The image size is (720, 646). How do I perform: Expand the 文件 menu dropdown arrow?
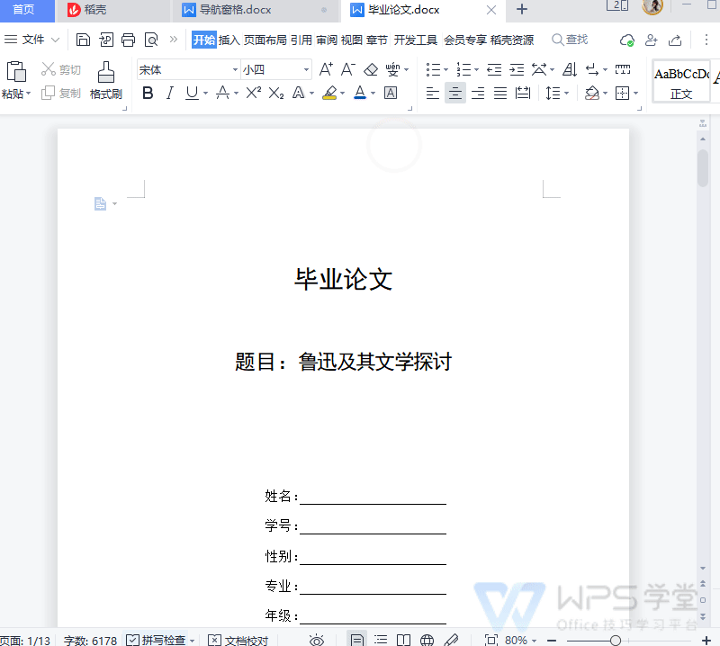(x=56, y=40)
